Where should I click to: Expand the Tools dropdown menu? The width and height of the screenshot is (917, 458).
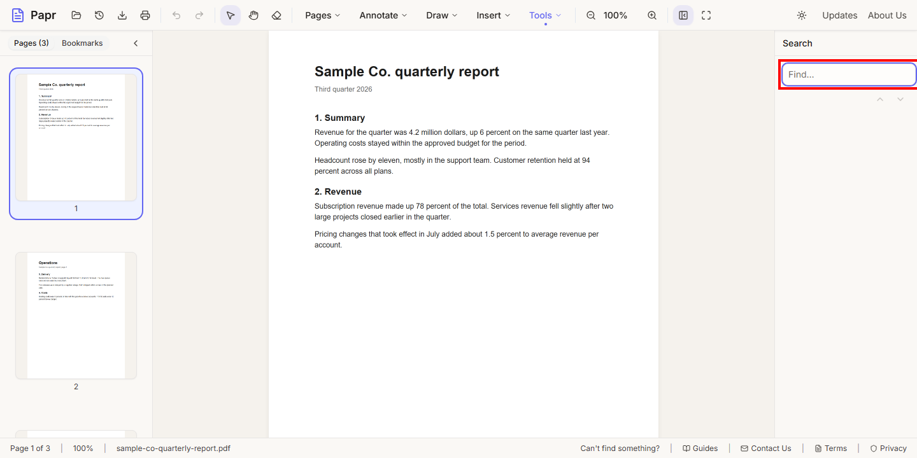tap(545, 15)
